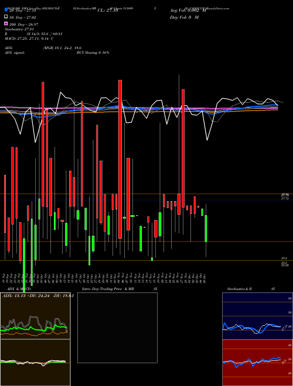Click the empty Intra Day Trading Price panel
Screen dimensions: 293x386
[x=117, y=328]
